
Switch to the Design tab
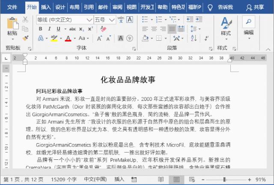60,7
